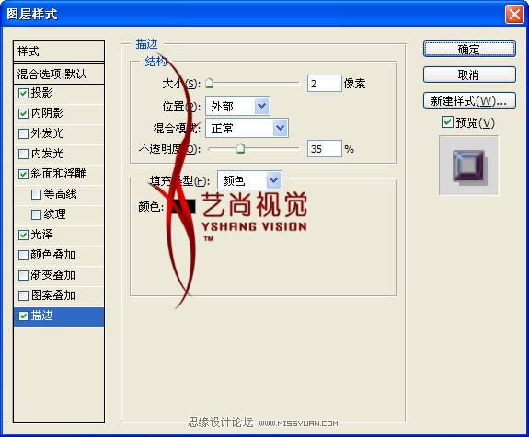Image resolution: width=529 pixels, height=437 pixels.
Task: Uncheck the 描边 stroke checkbox
Action: [23, 316]
